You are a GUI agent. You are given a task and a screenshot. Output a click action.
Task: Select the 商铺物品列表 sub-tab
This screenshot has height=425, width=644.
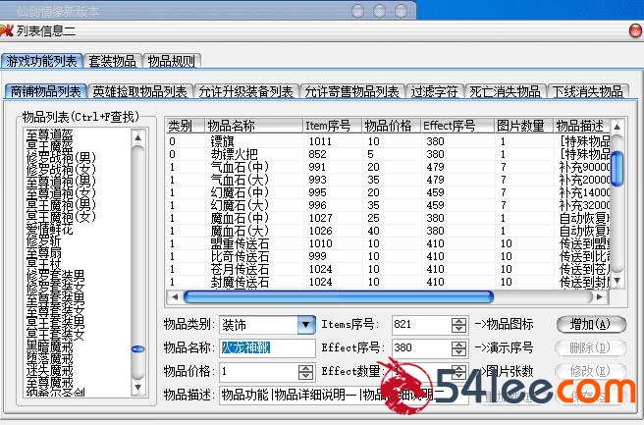tap(45, 91)
